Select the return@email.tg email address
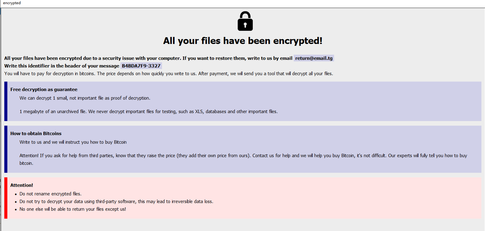The width and height of the screenshot is (485, 231). pos(314,58)
